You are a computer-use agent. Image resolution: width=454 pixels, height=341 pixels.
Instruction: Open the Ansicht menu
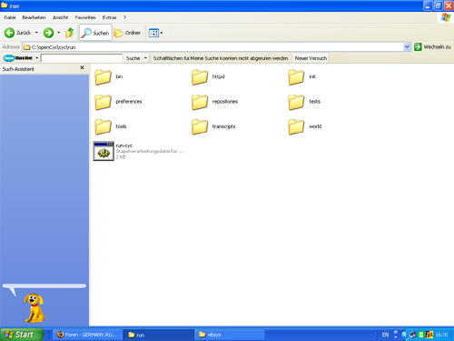[60, 17]
